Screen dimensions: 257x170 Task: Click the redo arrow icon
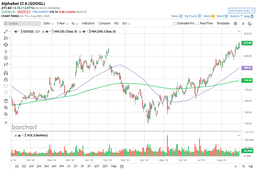(x=6, y=93)
